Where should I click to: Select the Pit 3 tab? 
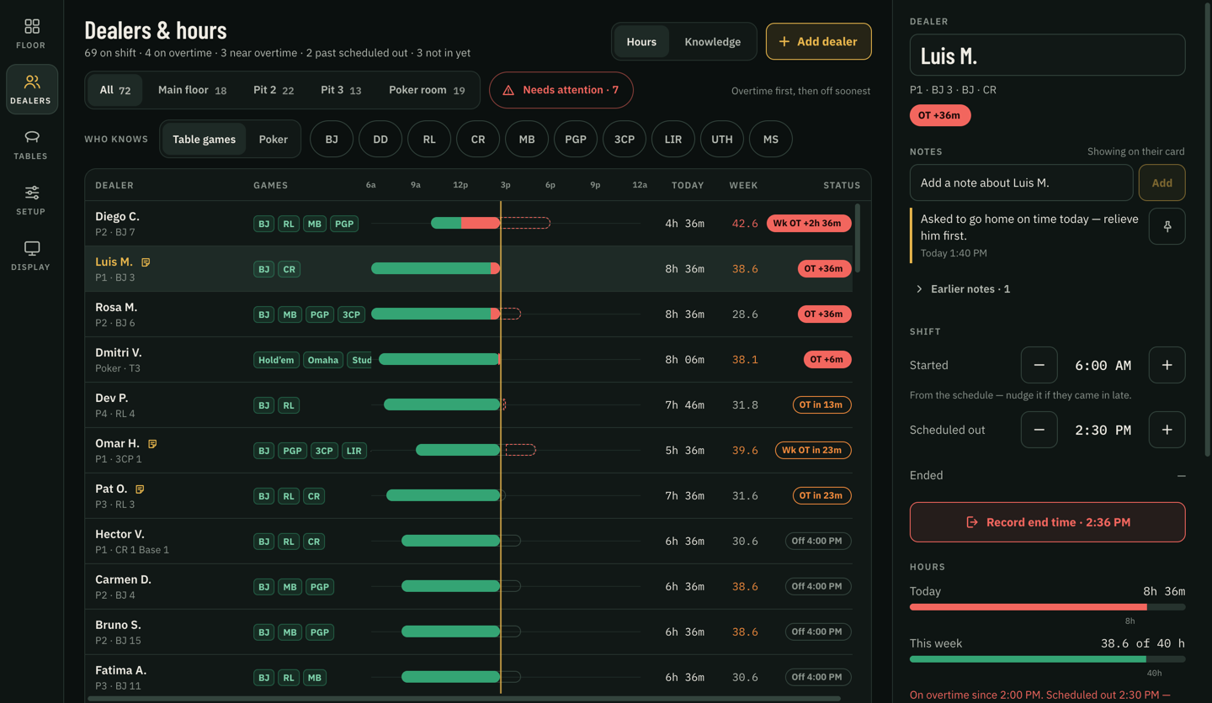(341, 90)
